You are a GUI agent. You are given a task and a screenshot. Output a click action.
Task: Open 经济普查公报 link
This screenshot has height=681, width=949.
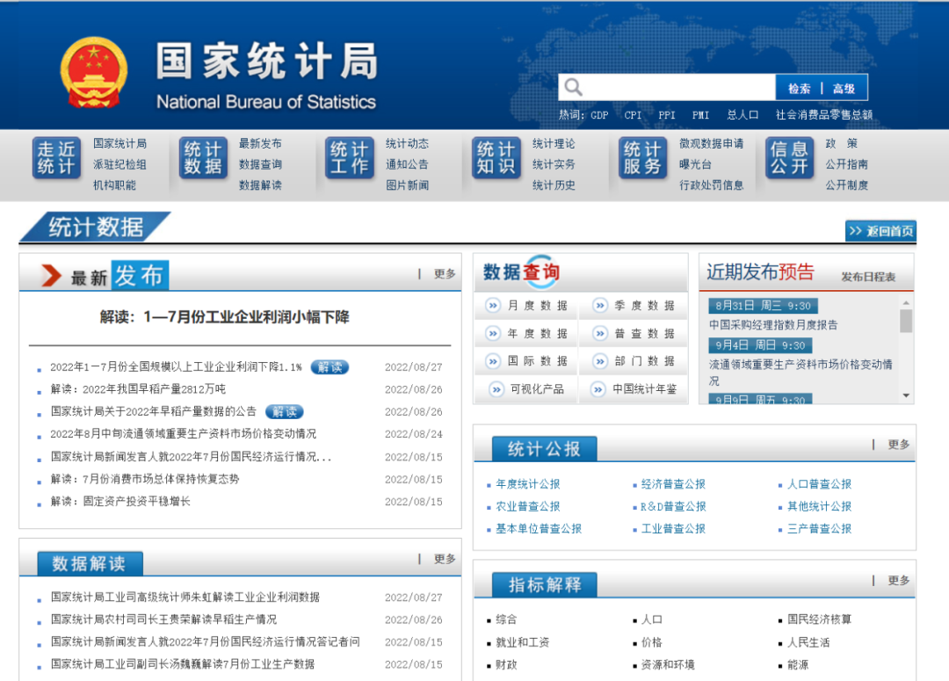[x=673, y=483]
